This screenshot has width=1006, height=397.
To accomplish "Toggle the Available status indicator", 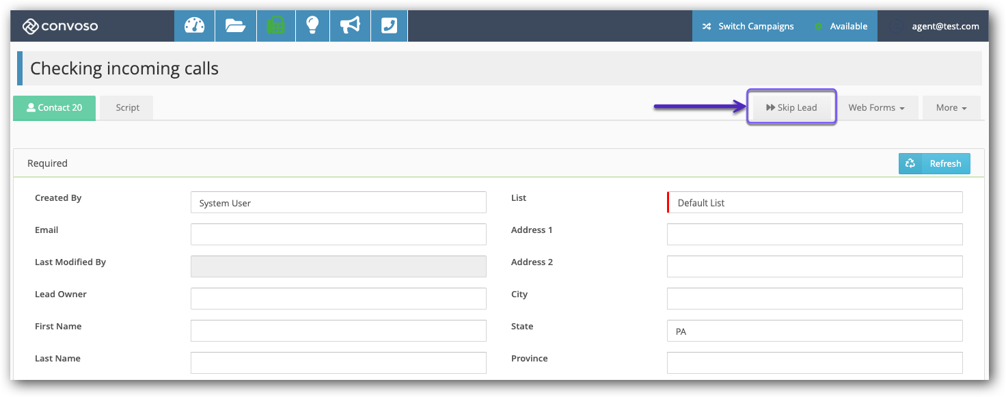I will coord(841,27).
